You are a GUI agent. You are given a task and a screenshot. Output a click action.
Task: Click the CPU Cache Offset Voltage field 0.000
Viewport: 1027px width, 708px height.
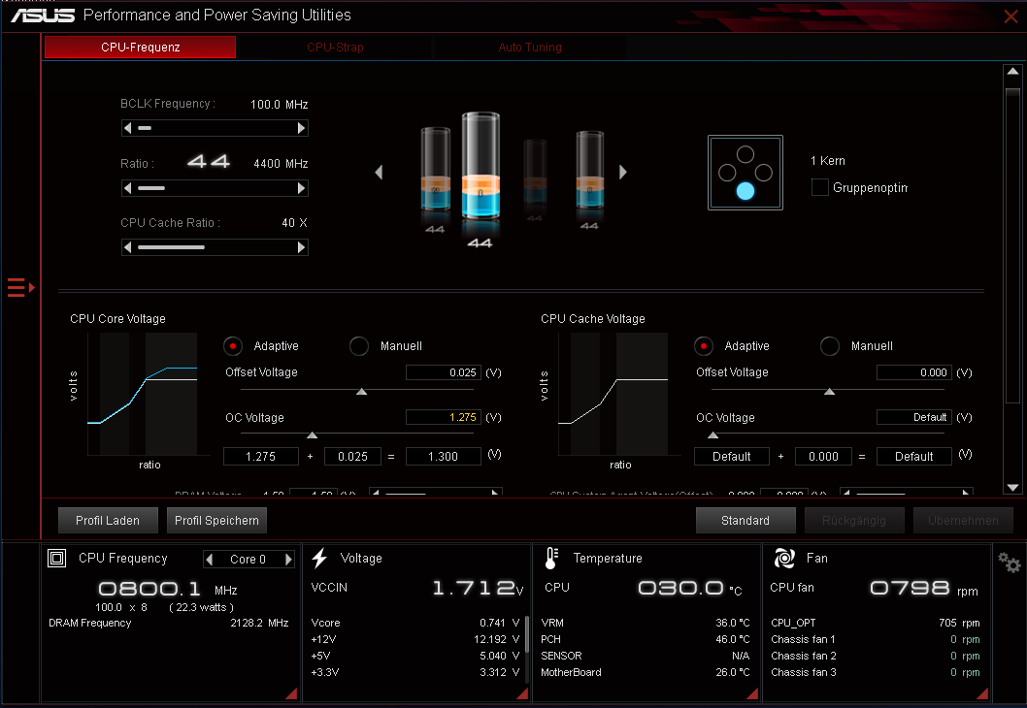913,372
